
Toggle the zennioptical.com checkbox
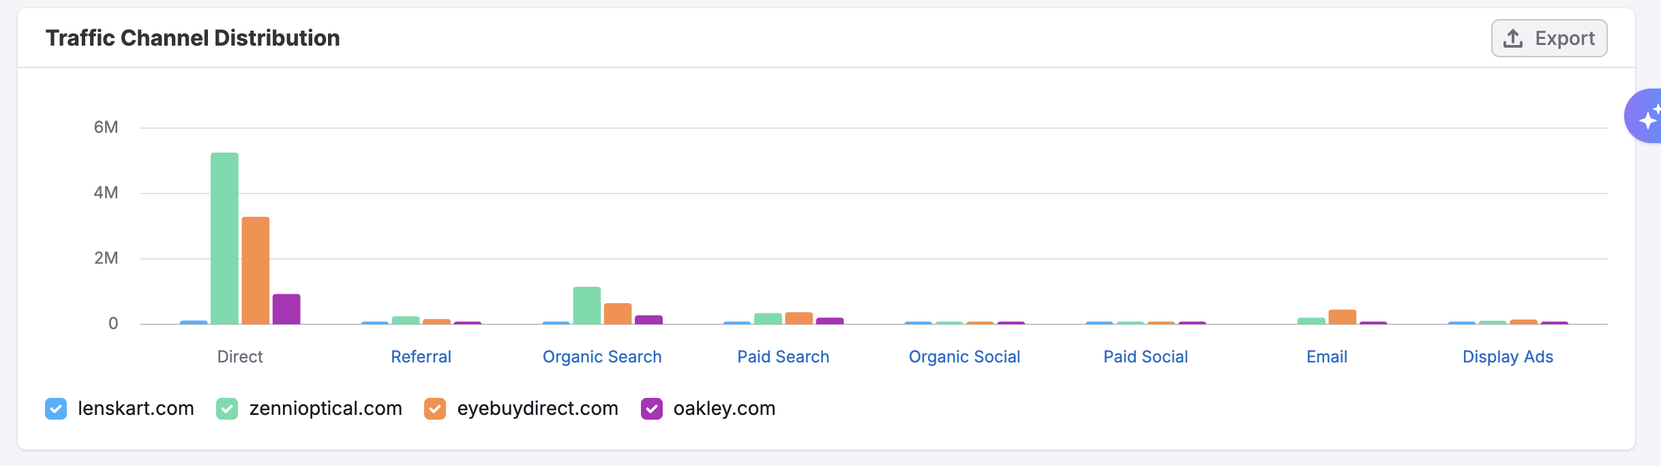point(227,409)
